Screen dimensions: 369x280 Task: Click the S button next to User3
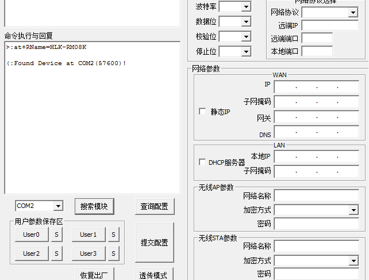tap(114, 253)
